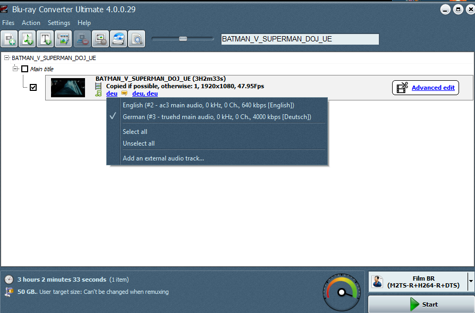Click the BATMAN_V_SUPERMAN_DOJ_UE root tree label
Image resolution: width=475 pixels, height=313 pixels.
tap(54, 58)
